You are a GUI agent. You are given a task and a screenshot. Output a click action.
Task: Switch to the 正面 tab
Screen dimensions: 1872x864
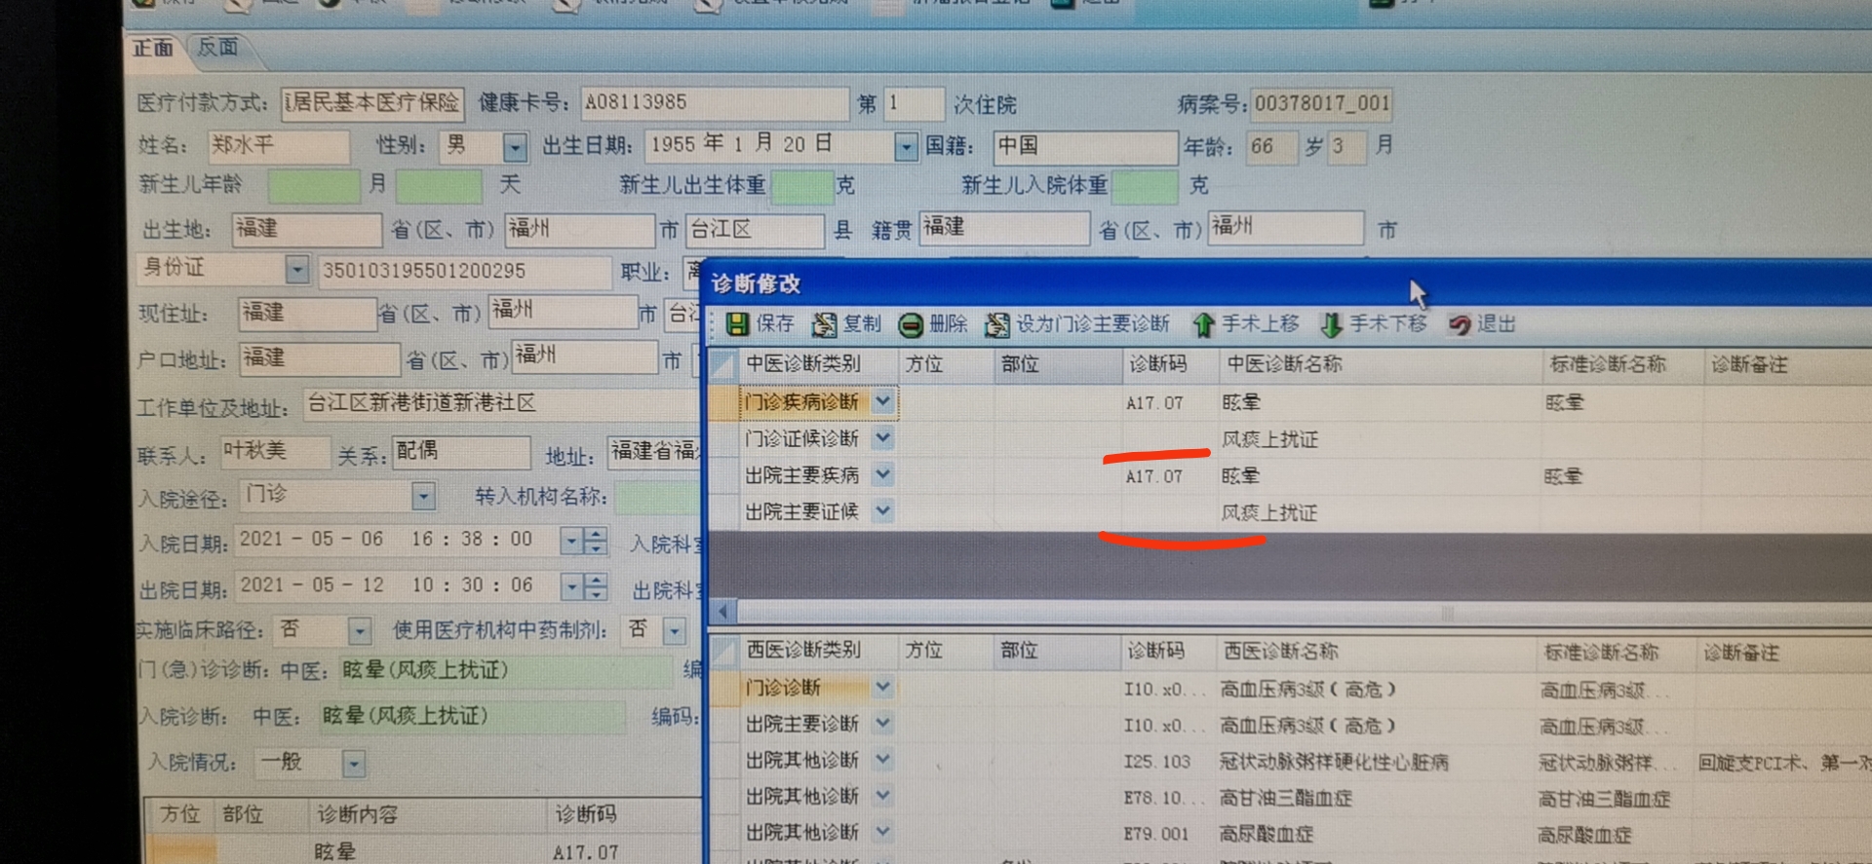click(153, 48)
